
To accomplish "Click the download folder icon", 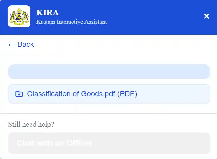I will [x=19, y=94].
